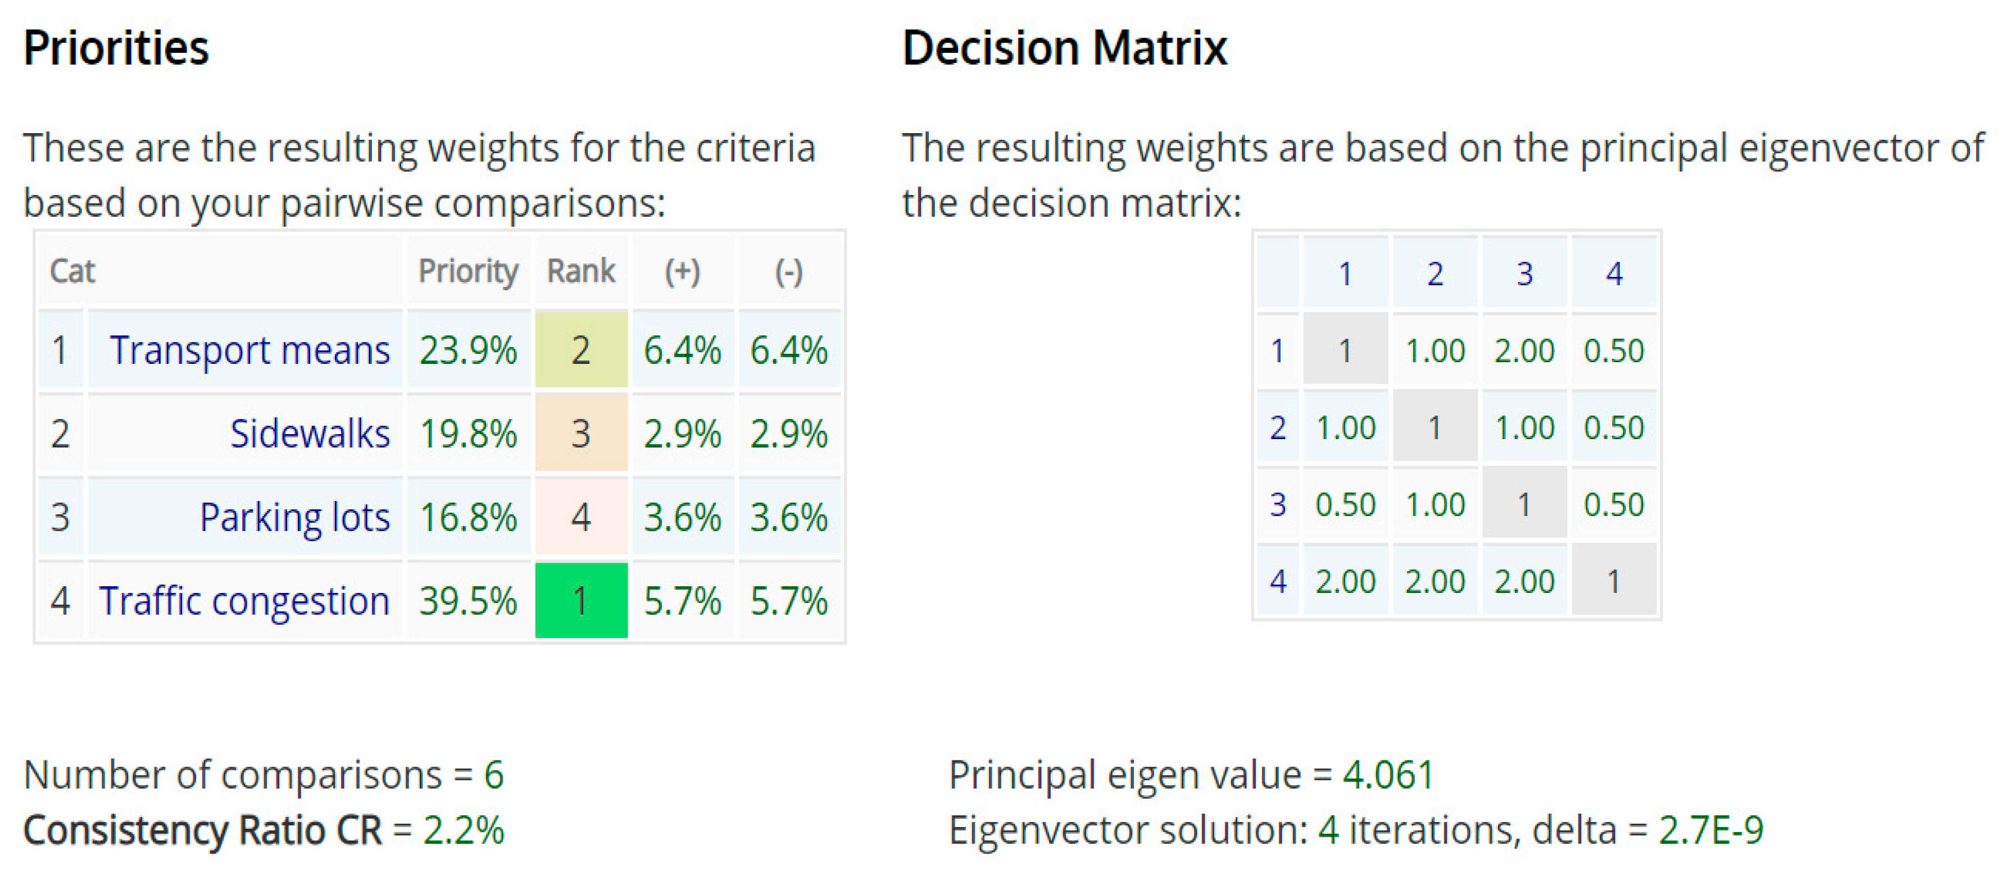This screenshot has width=2002, height=876.
Task: Click the 23.9% priority value
Action: [468, 350]
